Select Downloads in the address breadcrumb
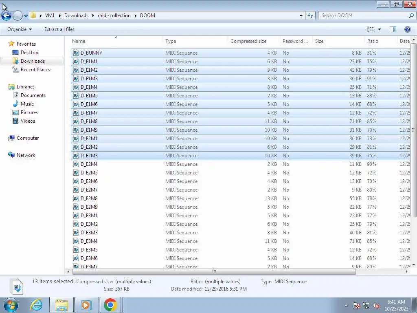 pyautogui.click(x=76, y=15)
